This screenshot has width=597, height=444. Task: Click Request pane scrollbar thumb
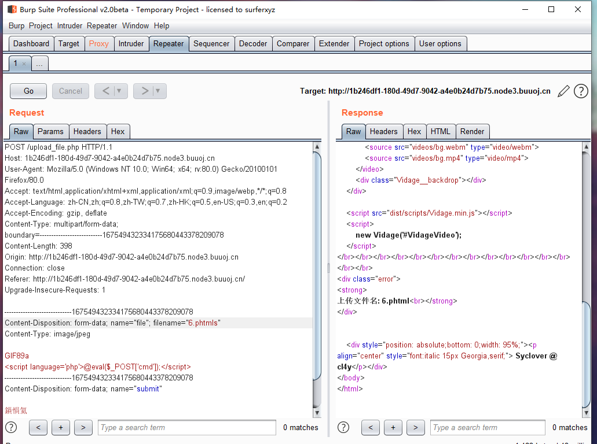pos(317,266)
